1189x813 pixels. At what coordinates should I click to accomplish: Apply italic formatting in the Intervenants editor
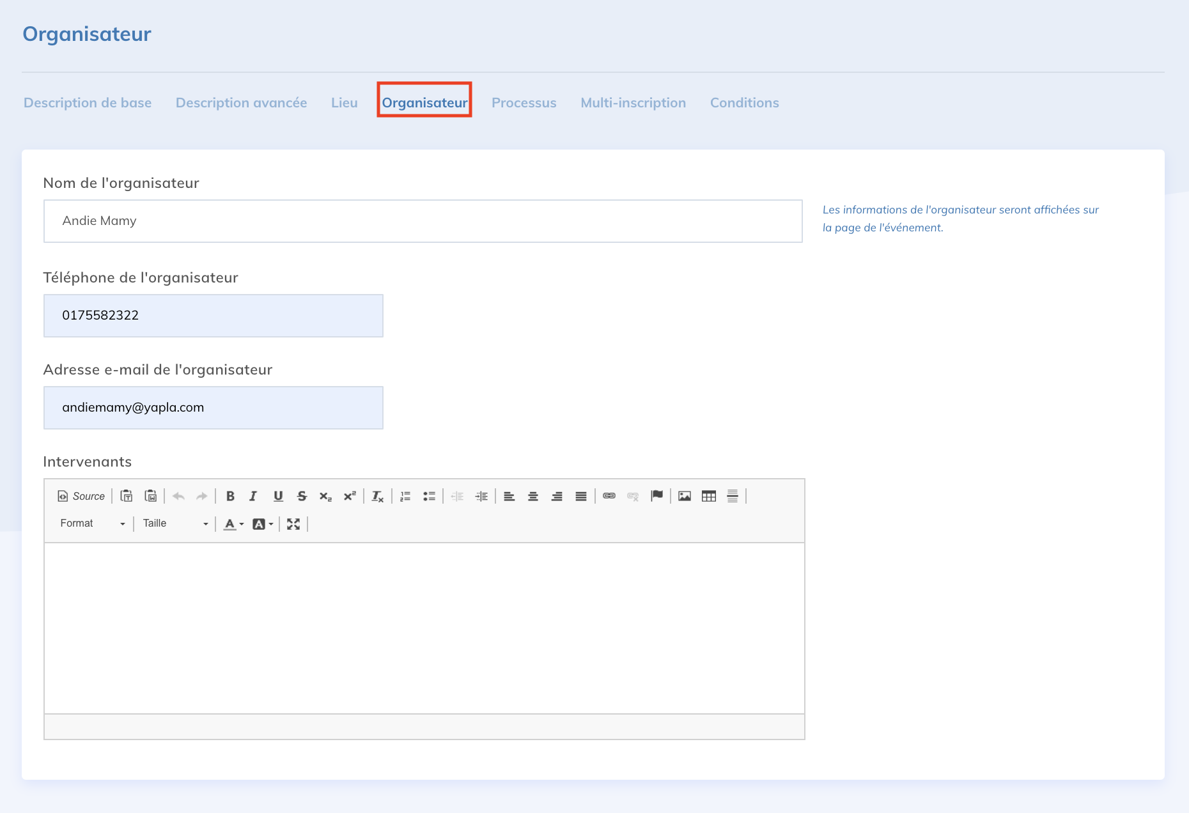(253, 496)
